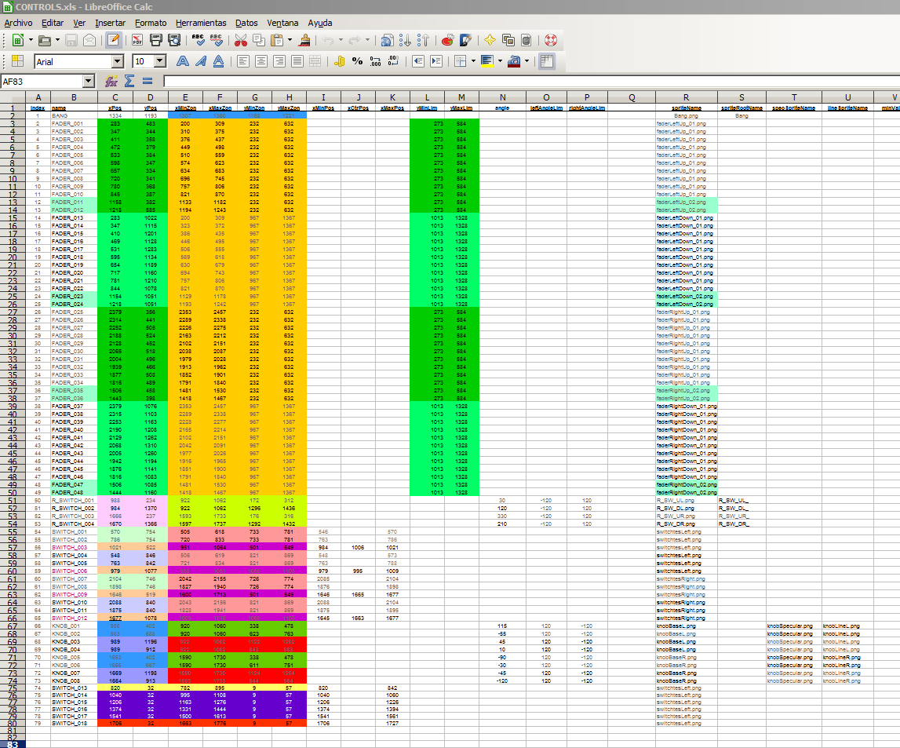
Task: Toggle grid lines for the sheet
Action: pyautogui.click(x=547, y=61)
